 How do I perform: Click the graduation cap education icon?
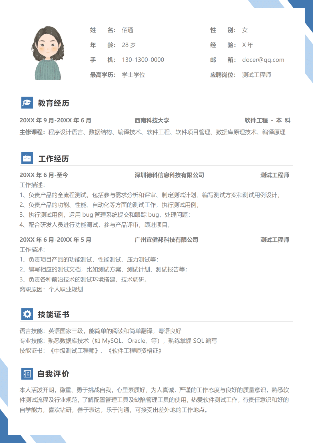27,103
